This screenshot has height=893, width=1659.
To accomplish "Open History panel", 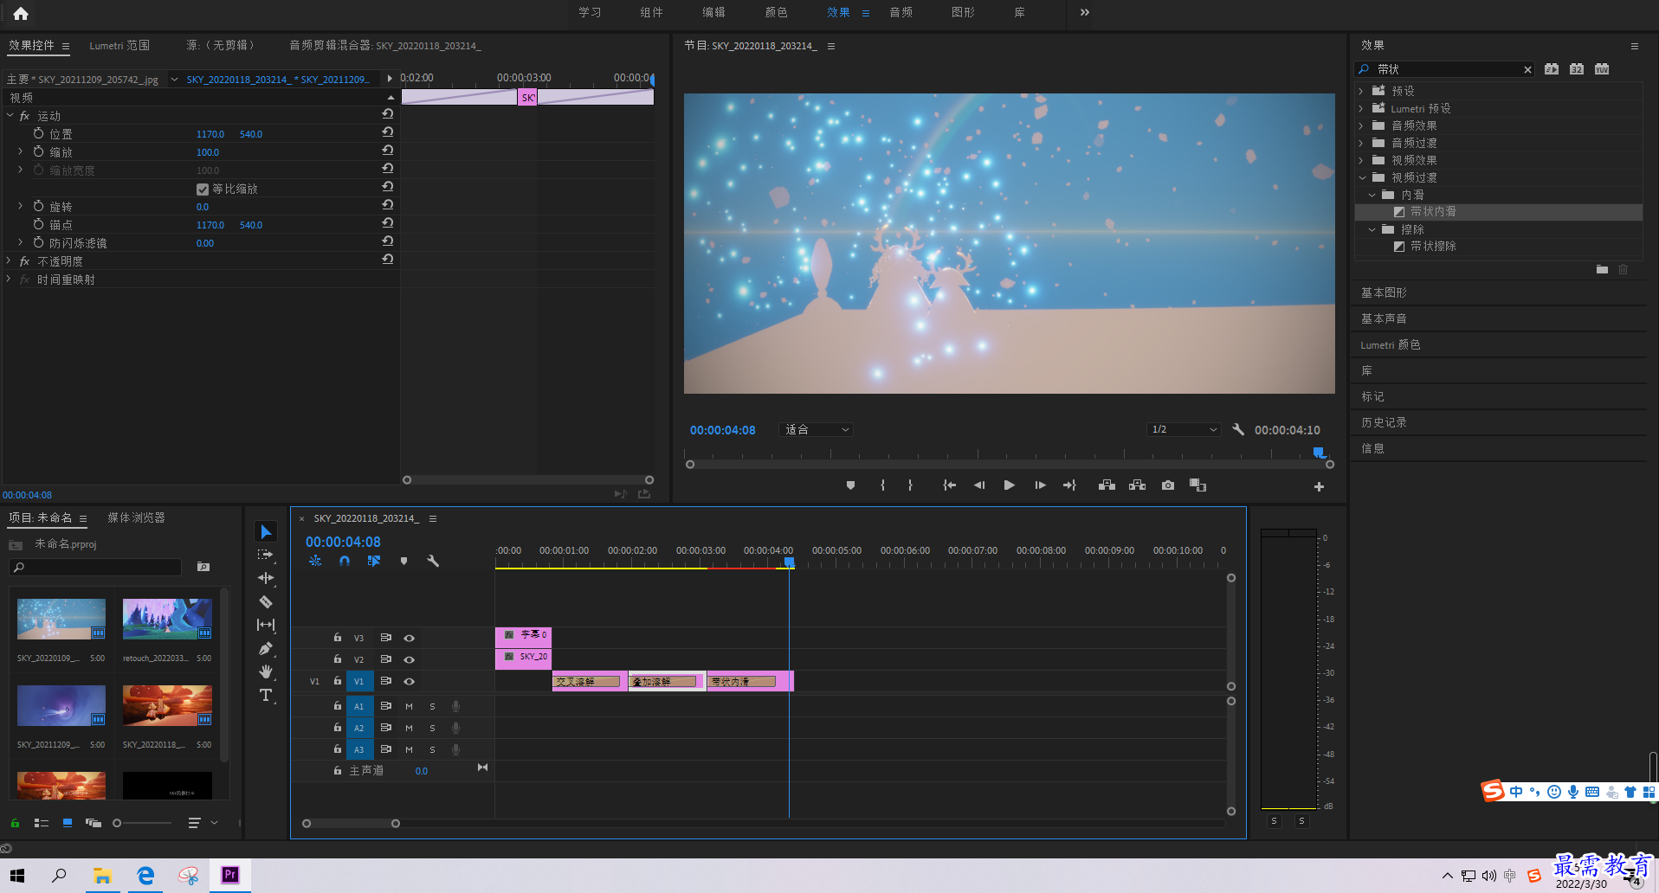I will click(x=1384, y=422).
